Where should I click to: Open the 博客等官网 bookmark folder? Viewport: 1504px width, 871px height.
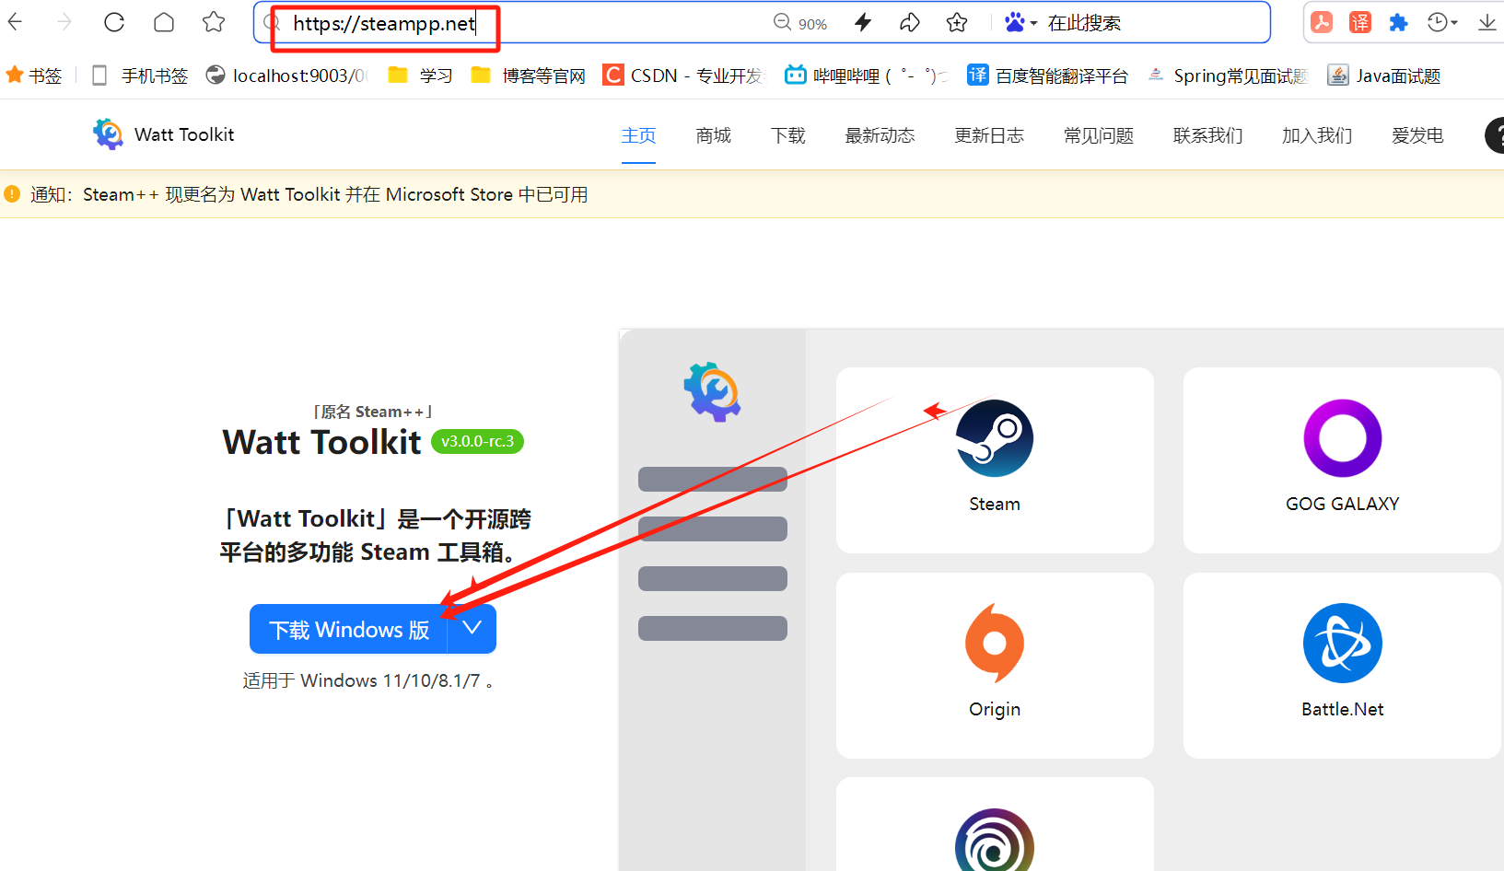529,75
